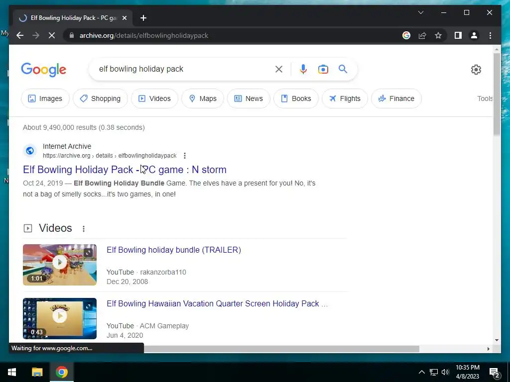The image size is (510, 382).
Task: Open the notification center icon
Action: tap(495, 372)
